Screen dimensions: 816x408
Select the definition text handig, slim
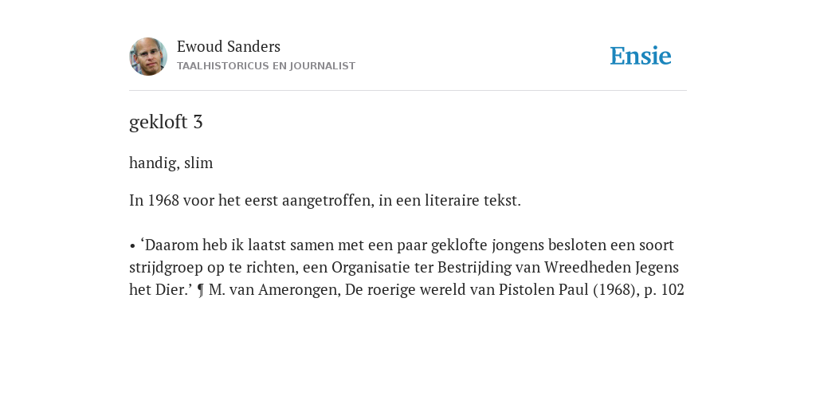tap(171, 163)
